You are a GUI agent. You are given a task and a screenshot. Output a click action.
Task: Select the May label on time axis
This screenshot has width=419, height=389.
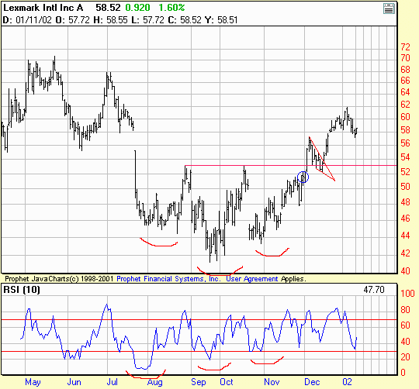click(x=33, y=382)
